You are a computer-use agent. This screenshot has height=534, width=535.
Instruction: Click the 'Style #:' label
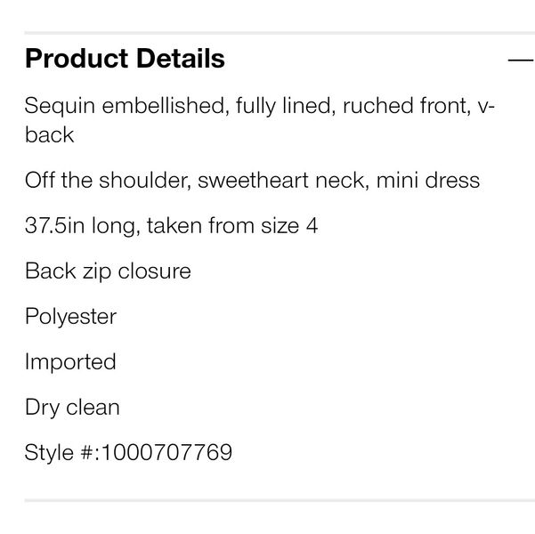62,453
